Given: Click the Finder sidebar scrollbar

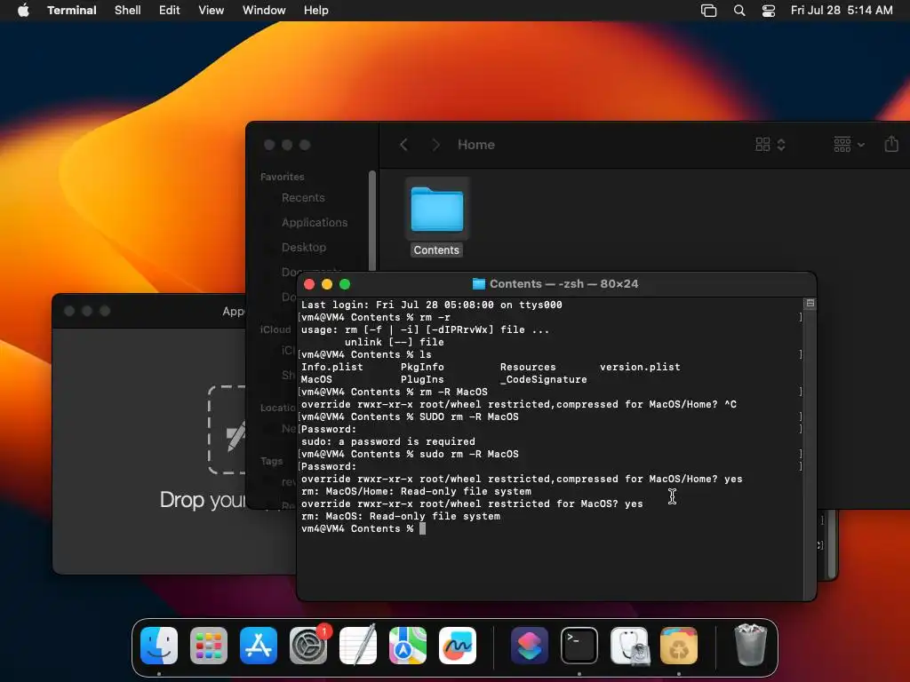Looking at the screenshot, I should (x=372, y=220).
